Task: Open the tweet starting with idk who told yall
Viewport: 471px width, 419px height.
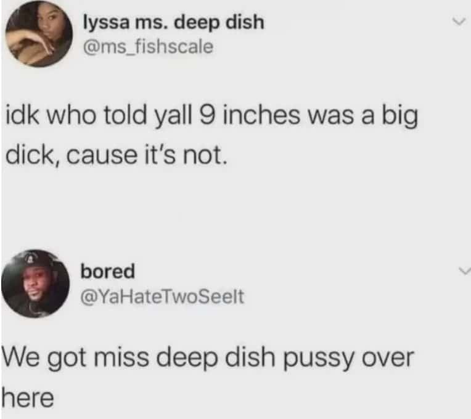Action: pos(212,136)
